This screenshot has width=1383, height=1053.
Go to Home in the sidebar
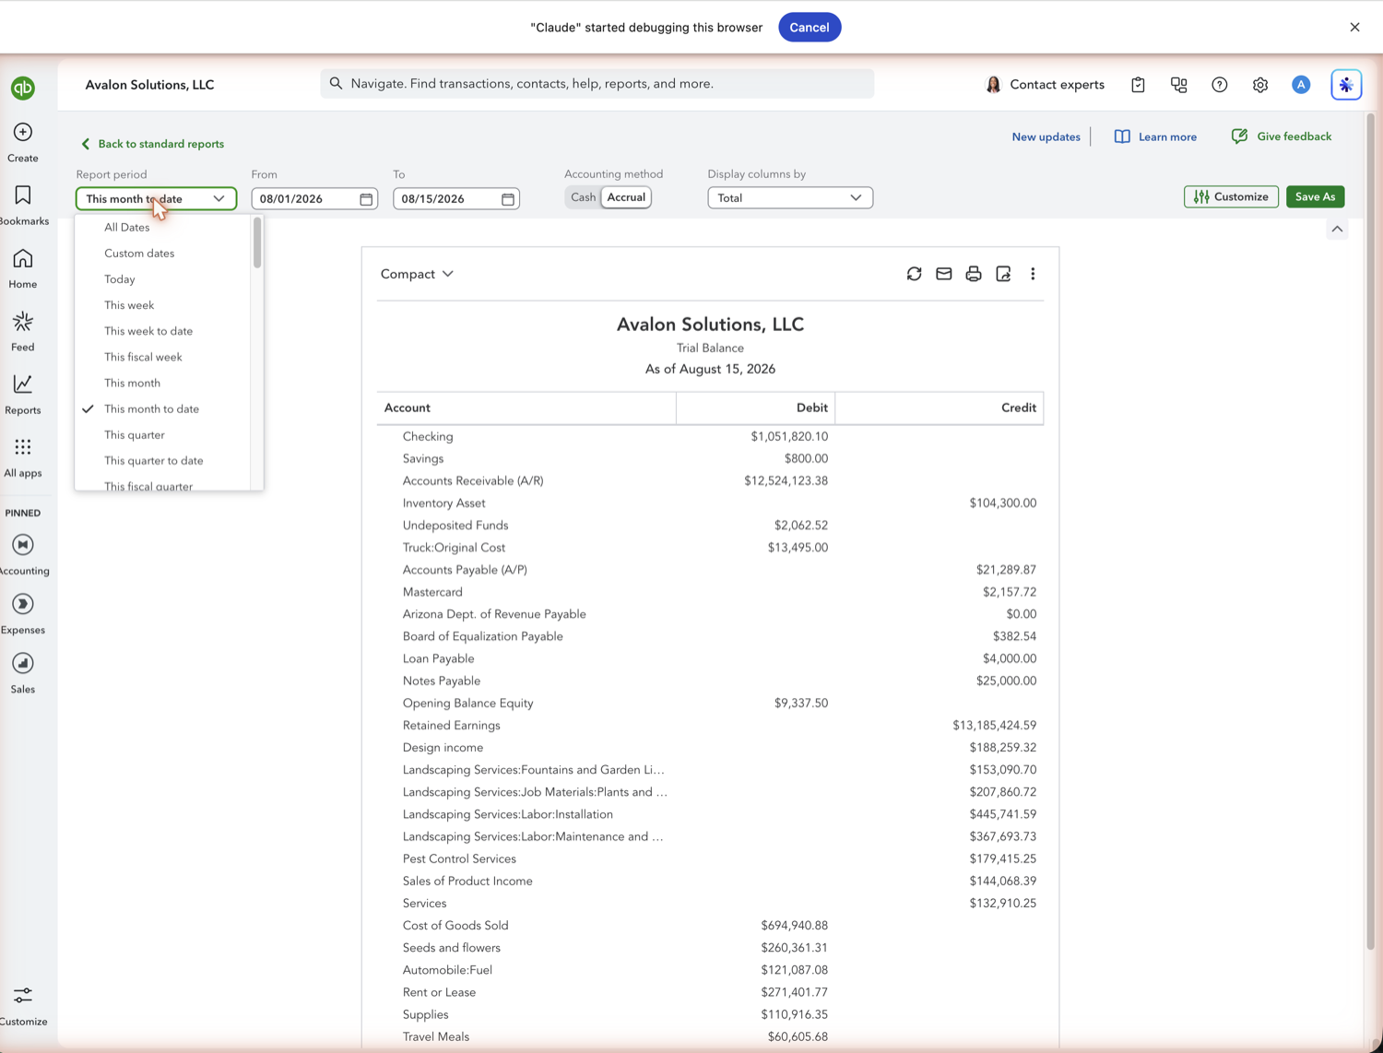point(23,269)
